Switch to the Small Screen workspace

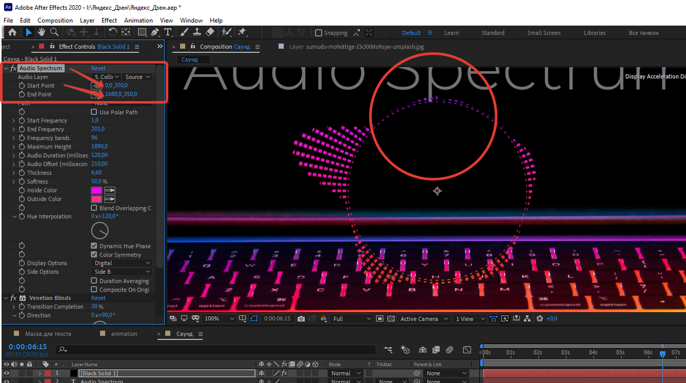click(544, 33)
